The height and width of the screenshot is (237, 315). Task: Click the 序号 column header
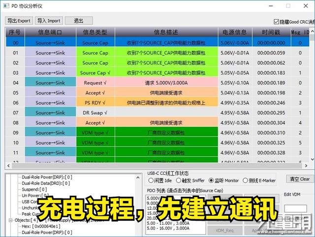(x=15, y=32)
